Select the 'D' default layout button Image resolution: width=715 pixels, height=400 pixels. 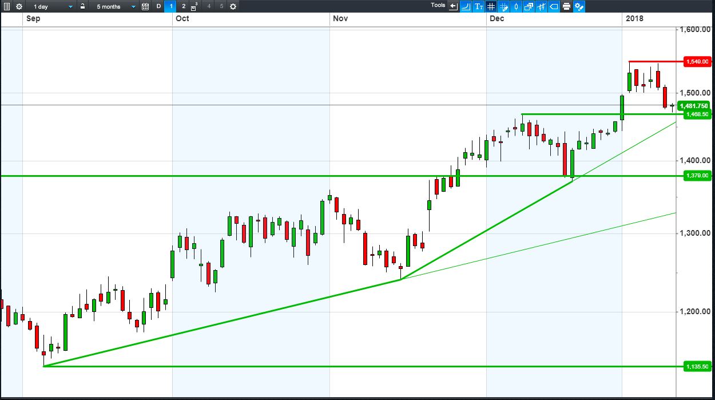click(159, 6)
